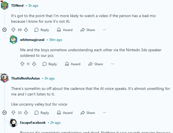
Task: Award TDNerd's comment
Action: 64,30
